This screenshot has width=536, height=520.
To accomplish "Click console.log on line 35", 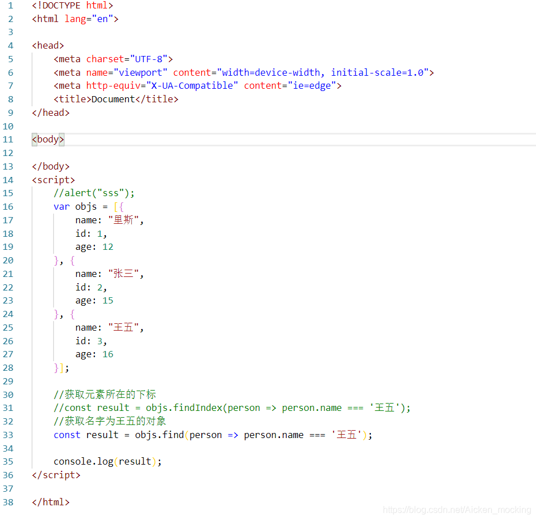I will coord(84,462).
